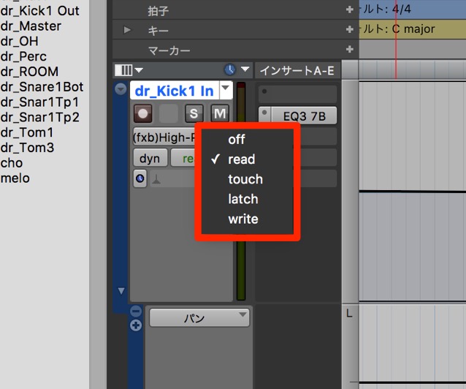Collapse automation lanes with the down triangle
The width and height of the screenshot is (466, 389).
pyautogui.click(x=121, y=290)
